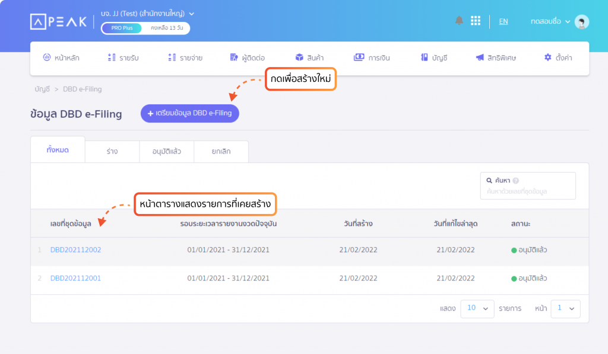Viewport: 608px width, 354px height.
Task: Click the รายรับ income icon
Action: coord(112,58)
